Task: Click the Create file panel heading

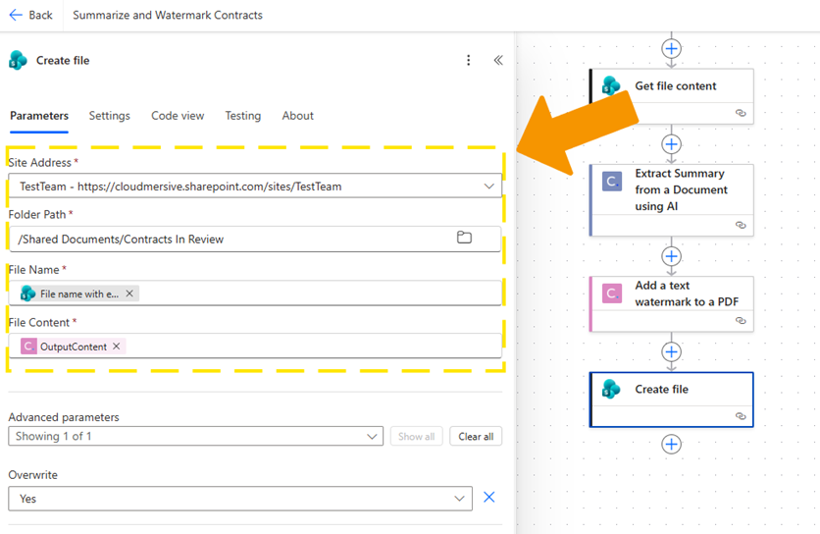Action: pos(63,60)
